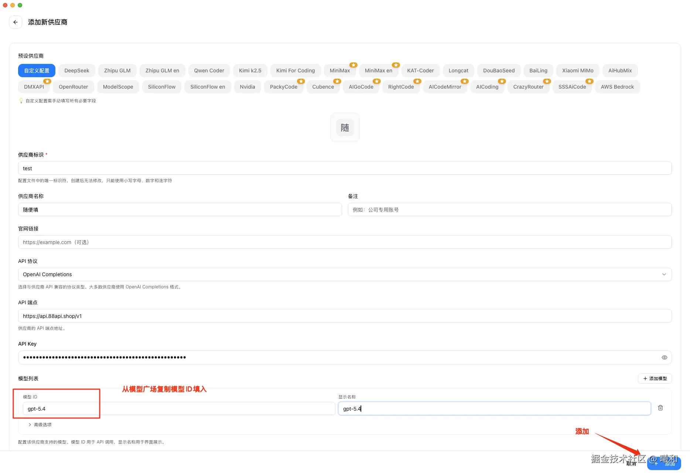The image size is (690, 476).
Task: Click the 供应商名称 input field
Action: pyautogui.click(x=180, y=209)
